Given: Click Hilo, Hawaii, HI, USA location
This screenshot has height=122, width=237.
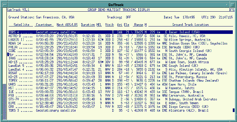Looking at the screenshot, I should pos(187,36).
